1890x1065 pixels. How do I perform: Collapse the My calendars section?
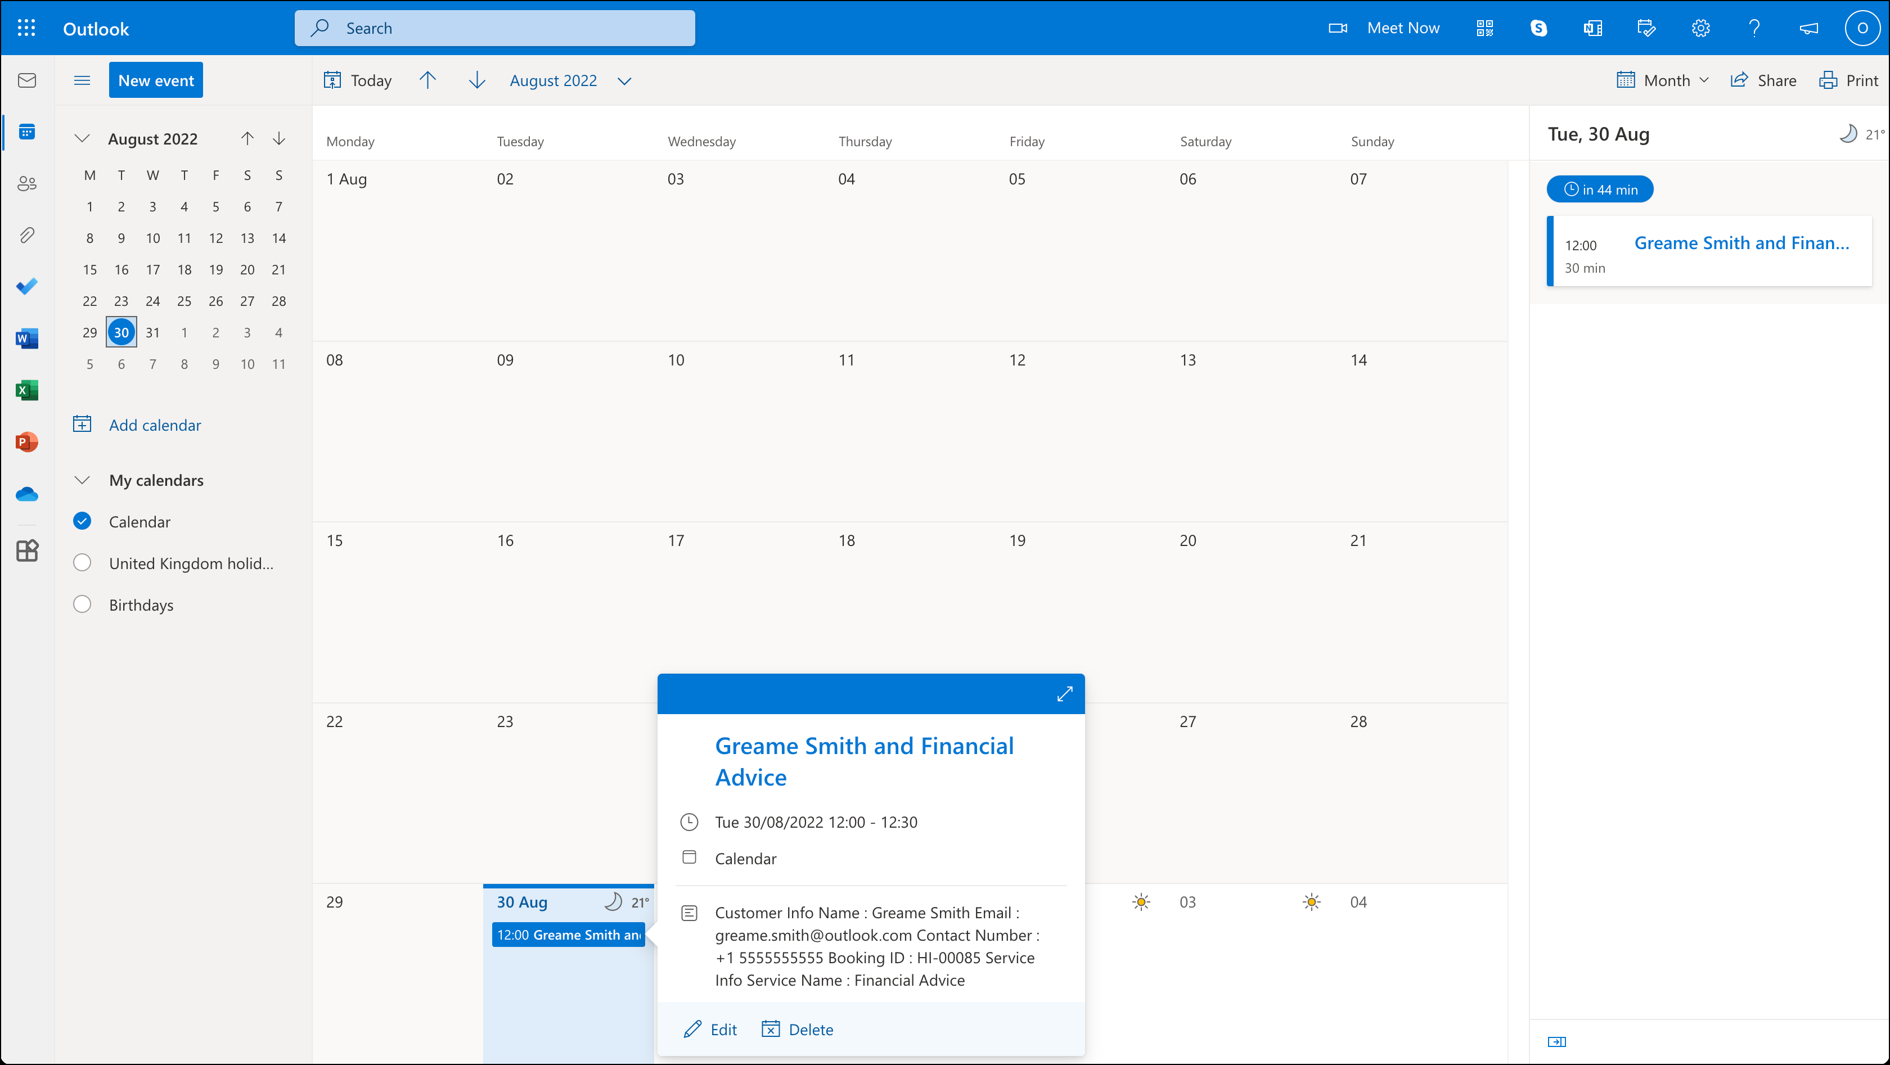pos(82,480)
